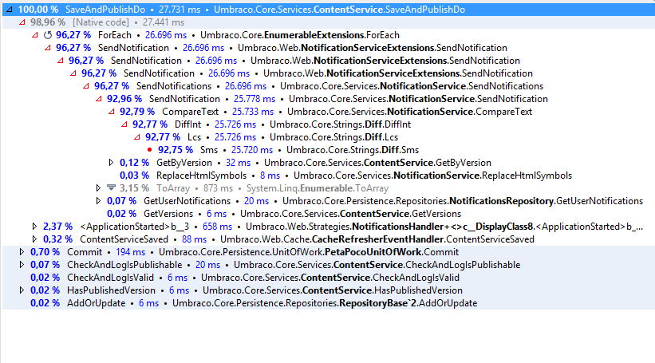Screen dimensions: 655x363
Task: Expand the Commit node
Action: pos(22,252)
